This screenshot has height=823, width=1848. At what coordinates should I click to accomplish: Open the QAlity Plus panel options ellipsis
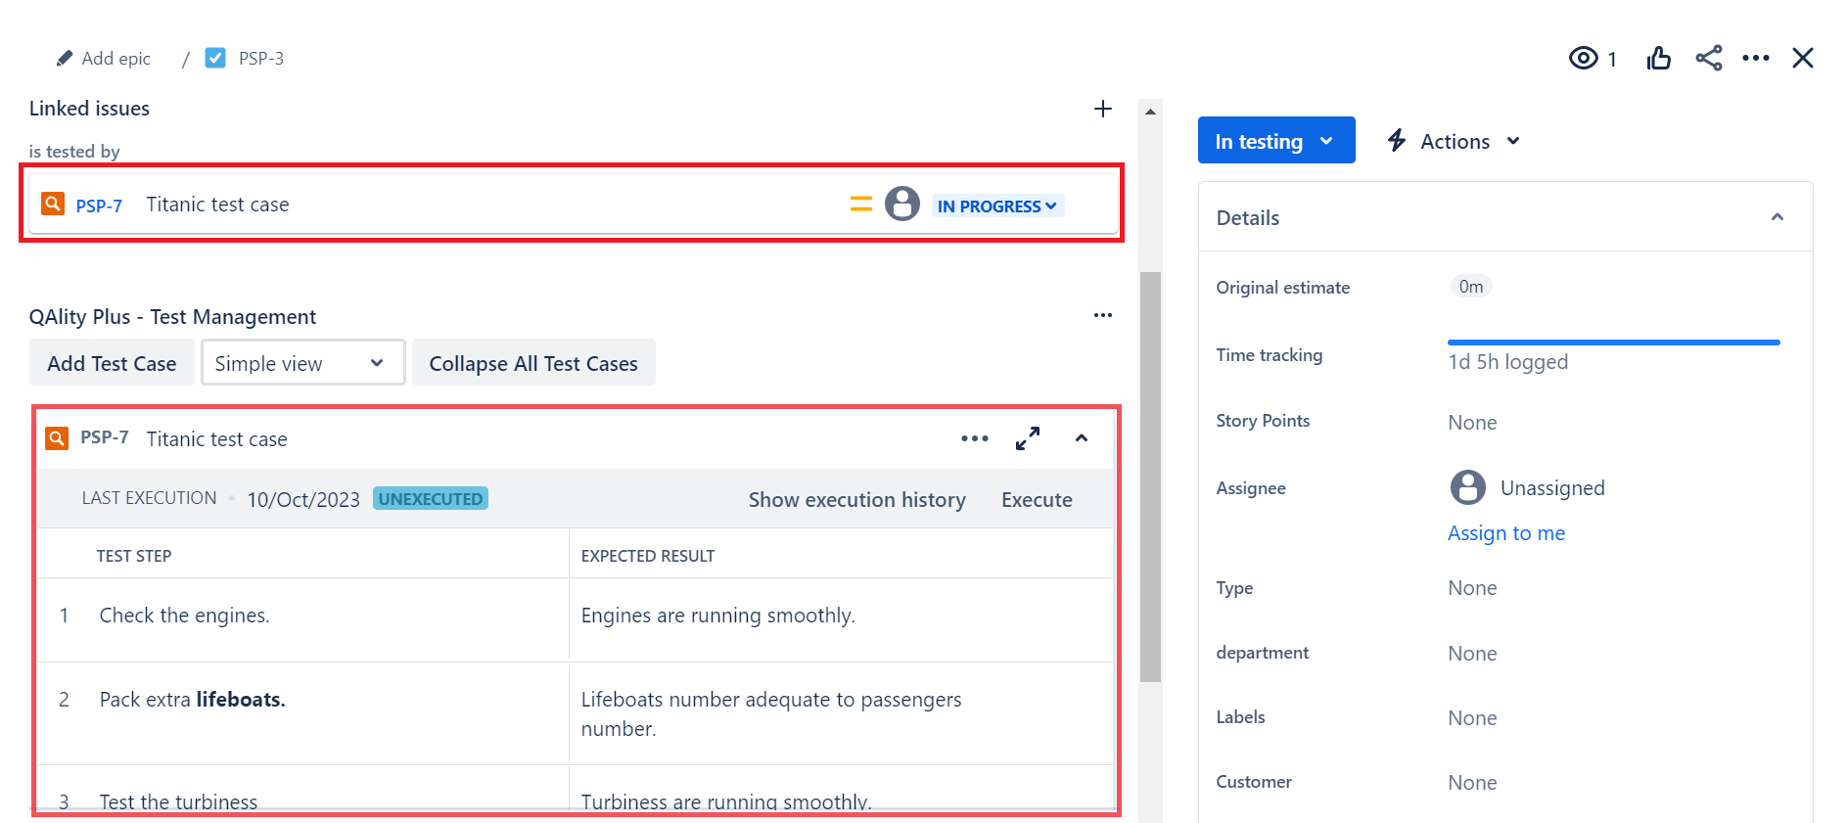coord(1103,315)
